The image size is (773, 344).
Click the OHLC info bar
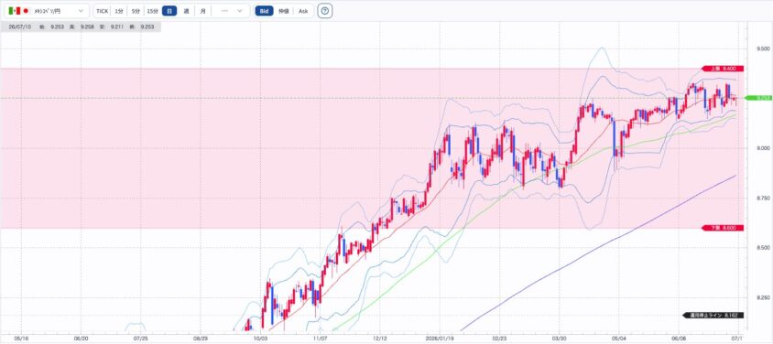[x=81, y=27]
